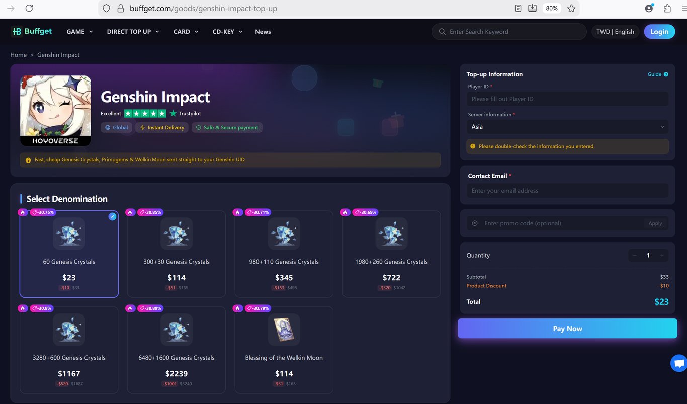Click the Global globe badge

pyautogui.click(x=117, y=128)
